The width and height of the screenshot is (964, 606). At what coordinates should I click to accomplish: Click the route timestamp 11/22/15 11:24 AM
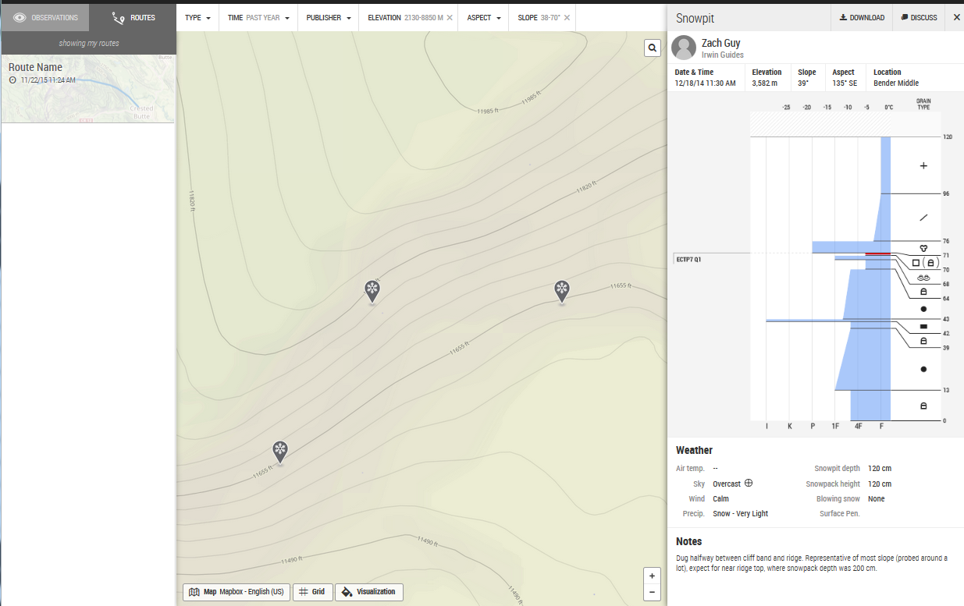point(47,80)
